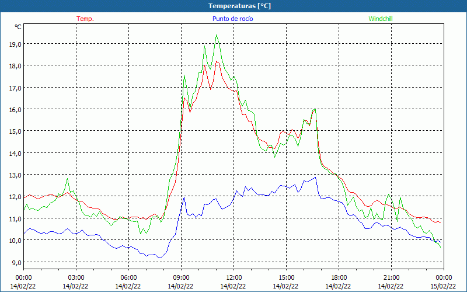Image resolution: width=467 pixels, height=292 pixels.
Task: Select the red 'Temp.' legend label
Action: (85, 19)
